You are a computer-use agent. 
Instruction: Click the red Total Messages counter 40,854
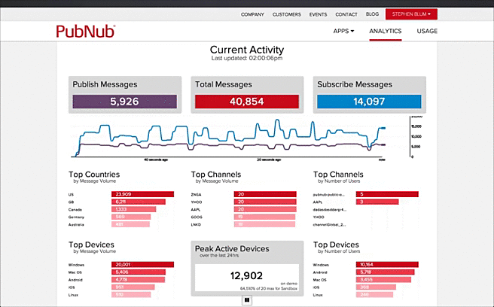(x=246, y=102)
